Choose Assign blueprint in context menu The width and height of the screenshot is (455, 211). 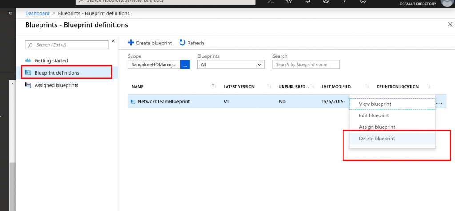click(377, 127)
